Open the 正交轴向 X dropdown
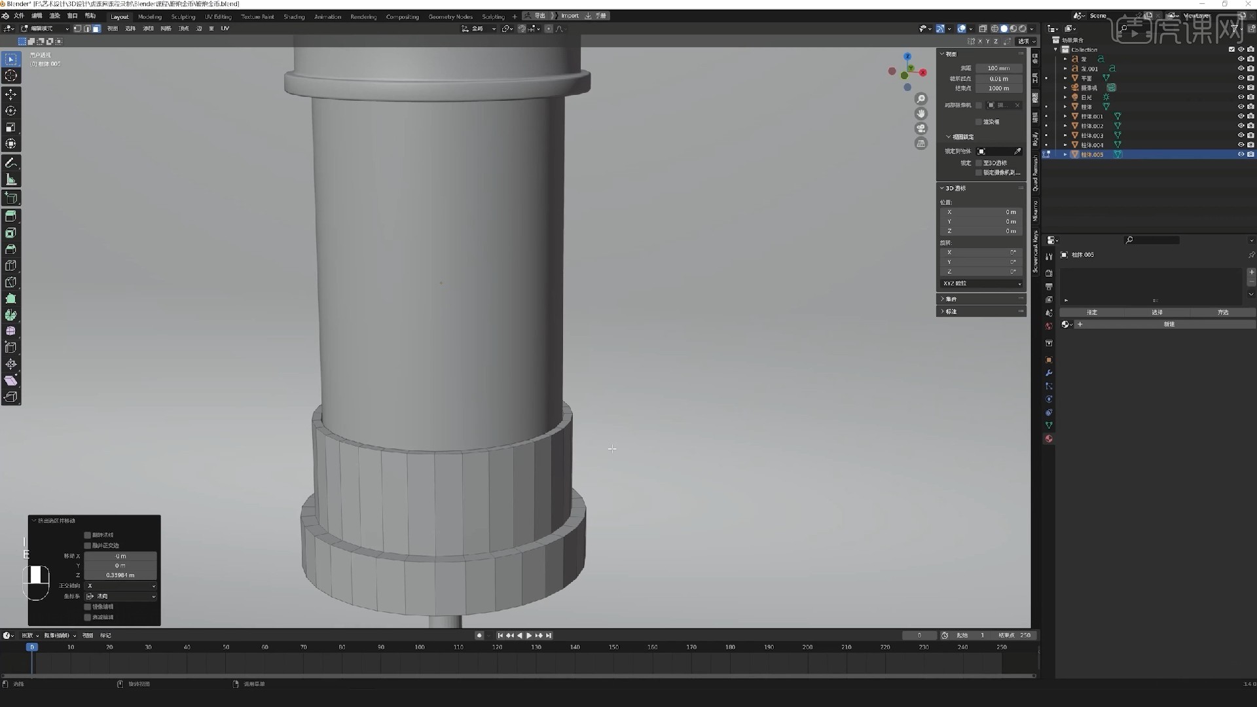Viewport: 1257px width, 707px height. click(121, 586)
